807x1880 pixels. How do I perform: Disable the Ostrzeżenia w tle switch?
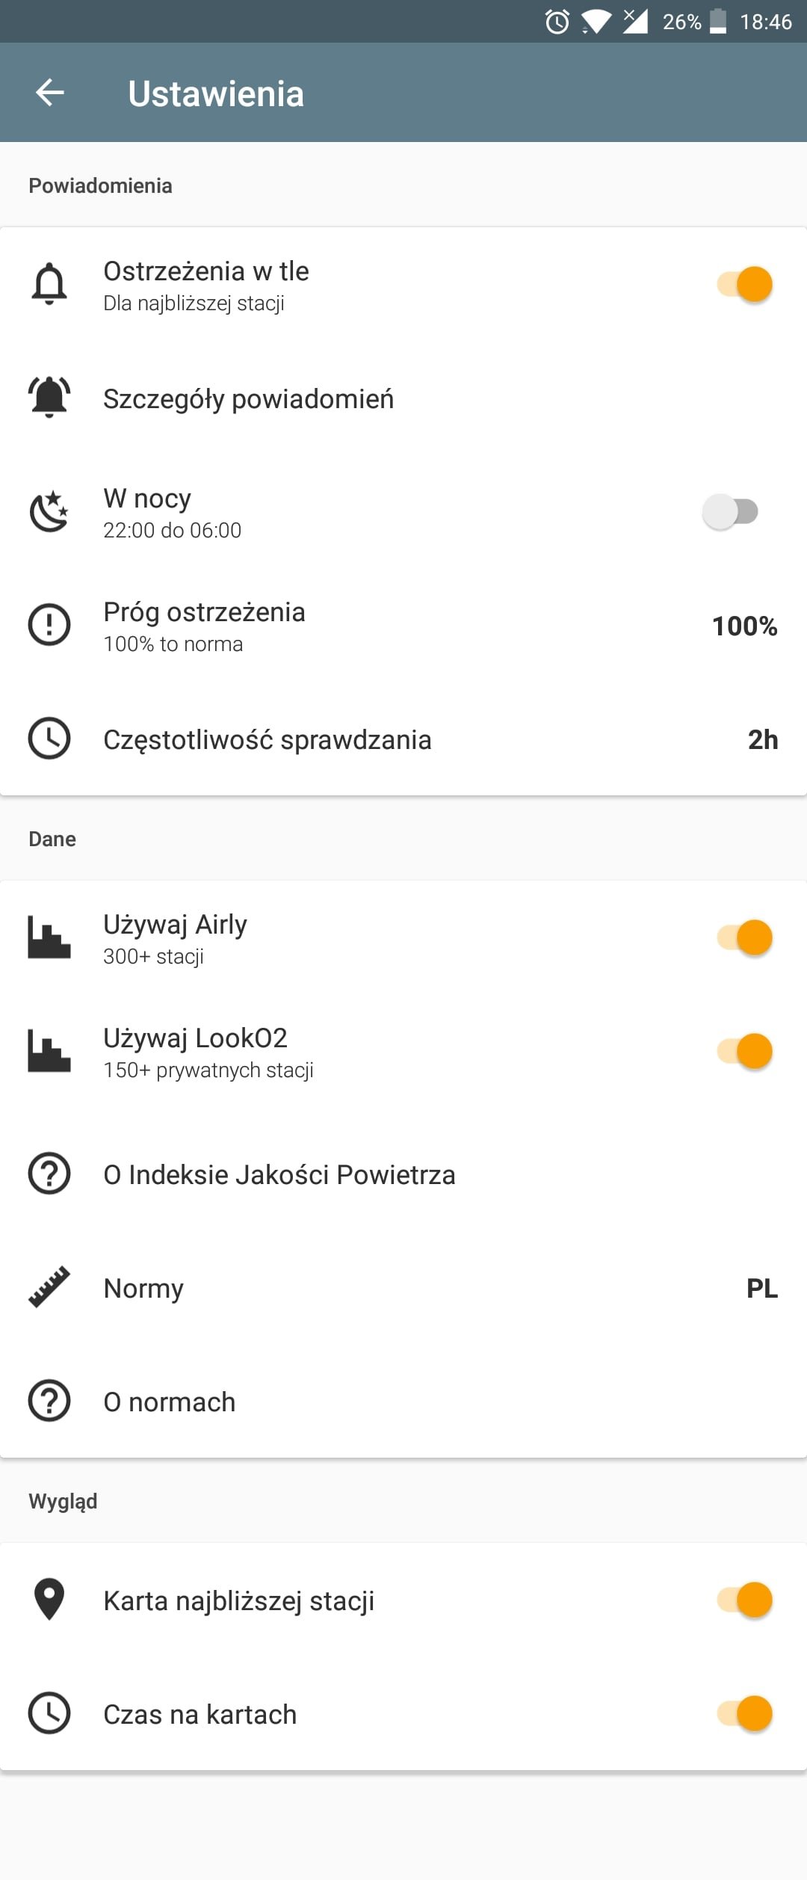[744, 284]
